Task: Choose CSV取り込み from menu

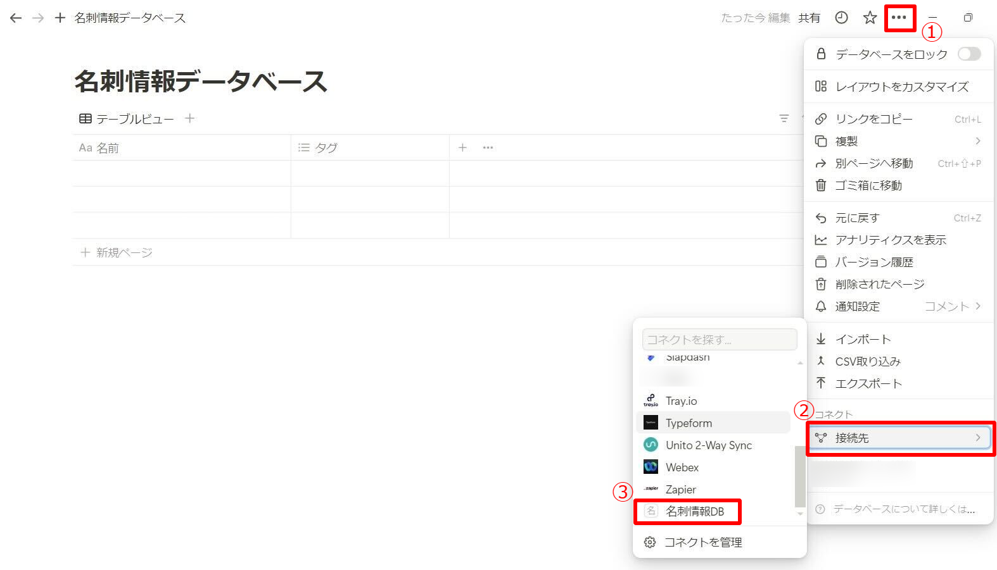Action: tap(867, 361)
